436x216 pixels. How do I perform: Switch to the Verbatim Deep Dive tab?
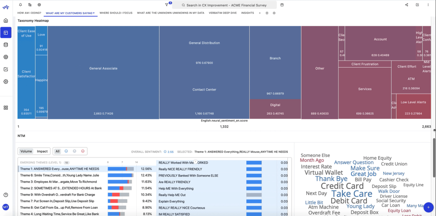223,13
